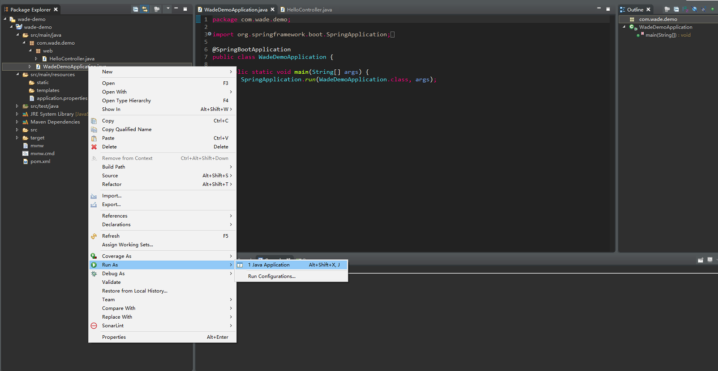The image size is (718, 371).
Task: Open SonarLint submenu entry
Action: [162, 326]
